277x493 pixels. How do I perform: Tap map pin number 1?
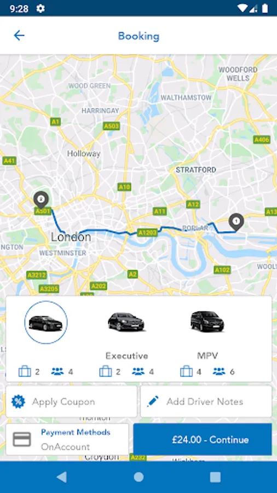coord(236,222)
